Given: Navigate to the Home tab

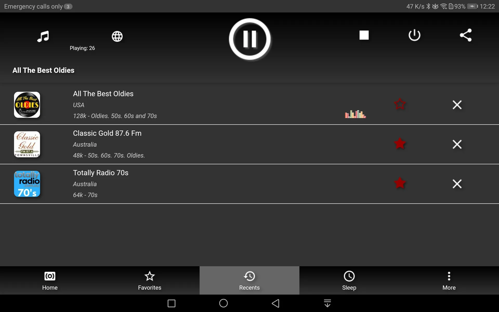Looking at the screenshot, I should 50,280.
